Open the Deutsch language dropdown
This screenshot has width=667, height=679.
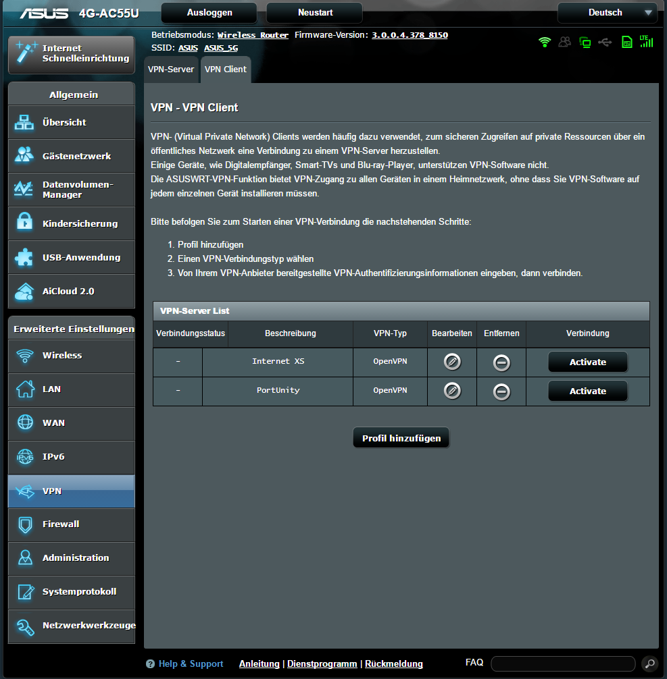(x=607, y=13)
